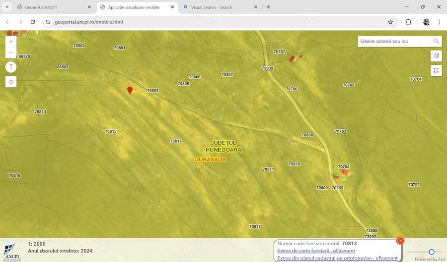This screenshot has width=447, height=262.
Task: Select parcel label 70801
Action: [119, 48]
